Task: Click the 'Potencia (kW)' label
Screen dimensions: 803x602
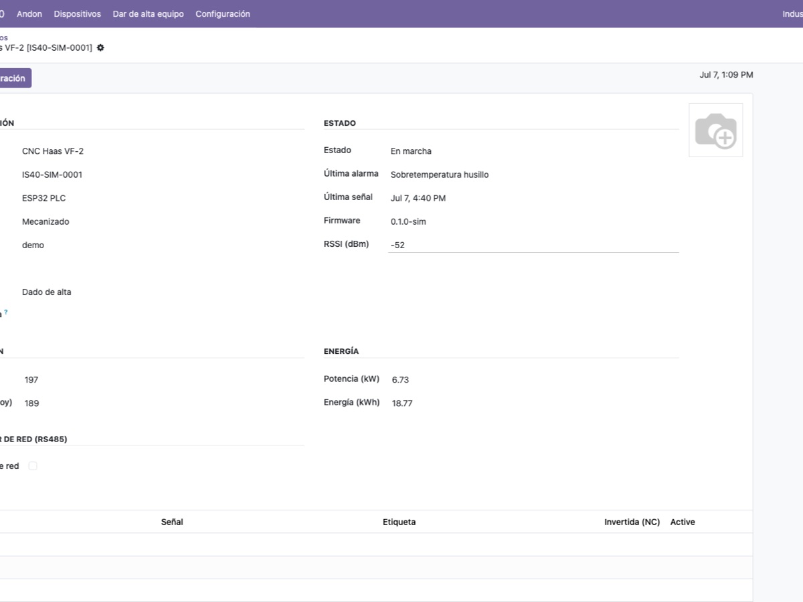Action: tap(351, 379)
